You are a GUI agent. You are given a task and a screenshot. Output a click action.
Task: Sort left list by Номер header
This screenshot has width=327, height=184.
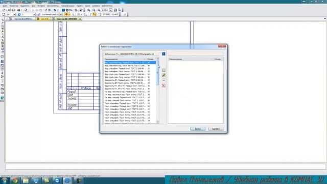[151, 59]
